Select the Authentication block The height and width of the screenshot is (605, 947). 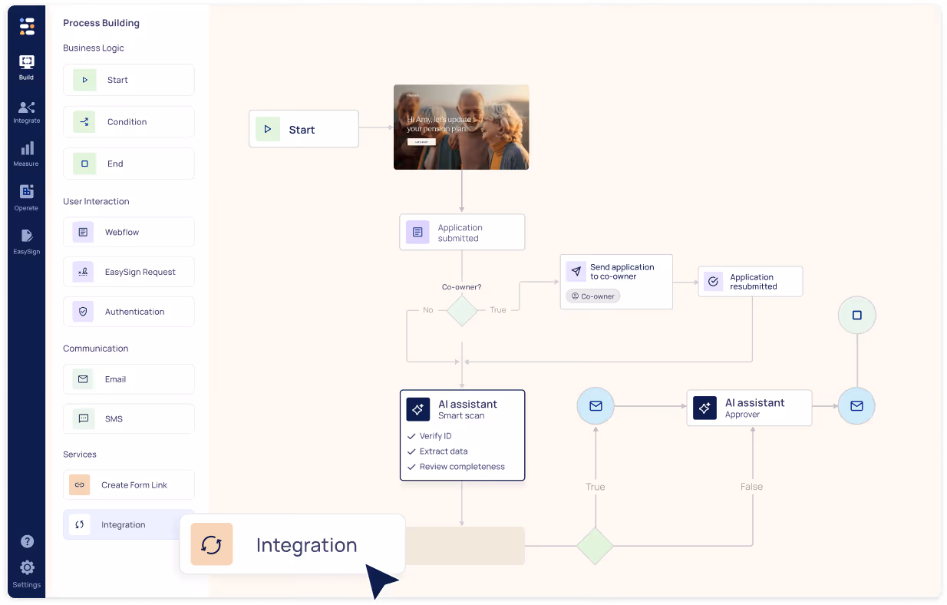(x=129, y=312)
